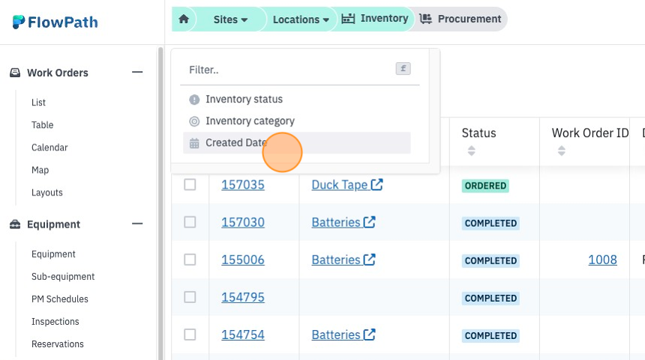
Task: Collapse the Work Orders section
Action: click(137, 73)
